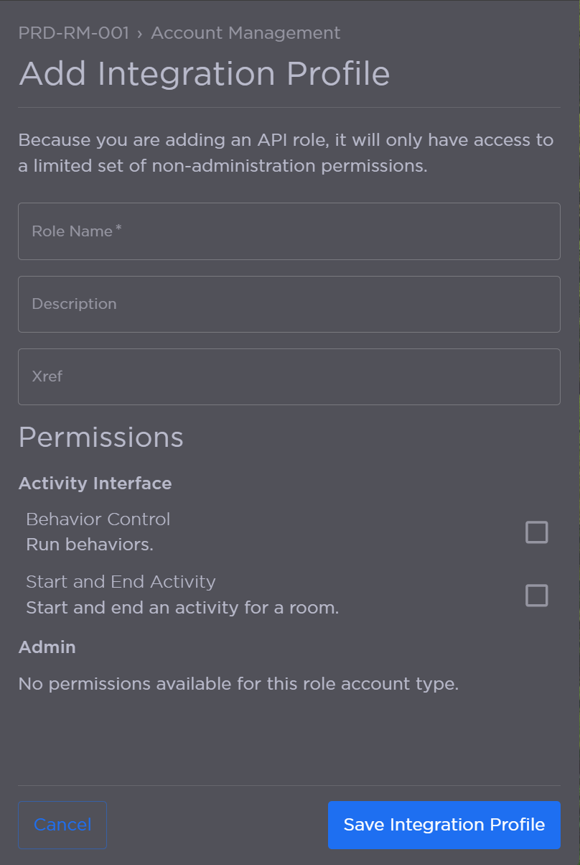This screenshot has width=580, height=865.
Task: Click the Start and End Activity label
Action: pyautogui.click(x=121, y=581)
